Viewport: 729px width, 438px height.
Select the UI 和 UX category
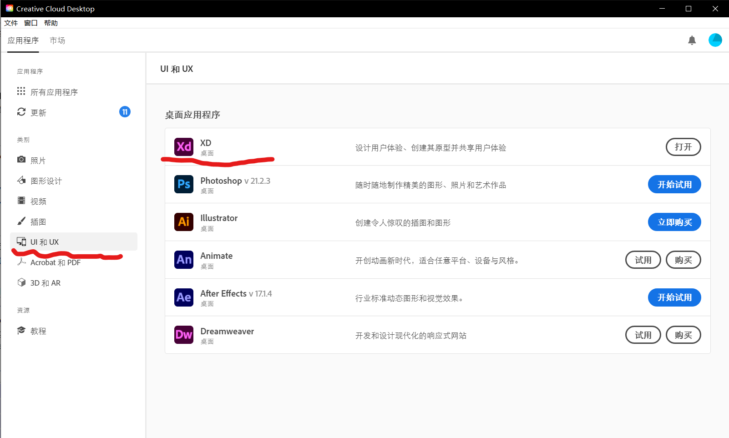pos(74,242)
